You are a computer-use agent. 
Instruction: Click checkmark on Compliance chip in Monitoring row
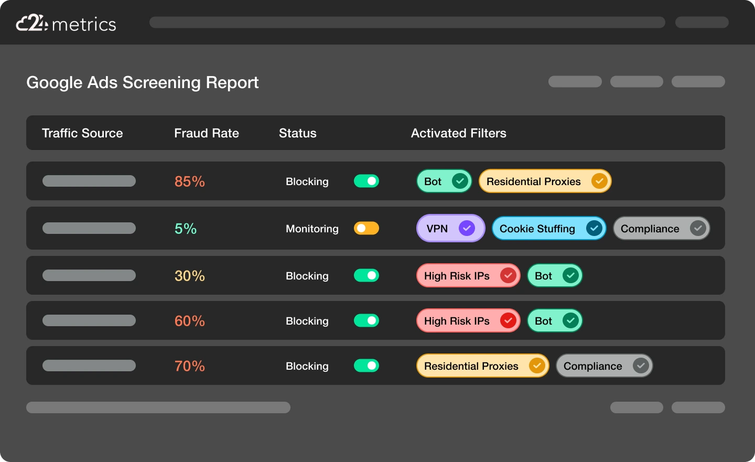click(x=697, y=228)
